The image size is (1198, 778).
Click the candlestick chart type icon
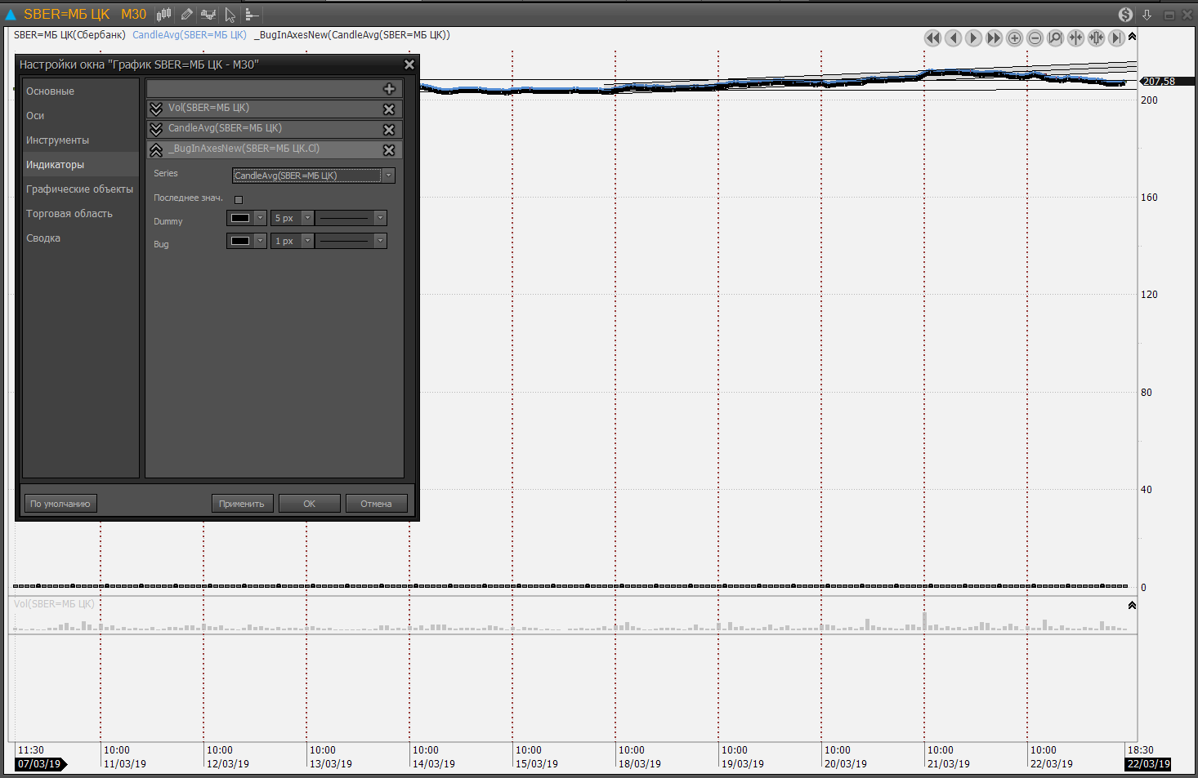pos(164,14)
